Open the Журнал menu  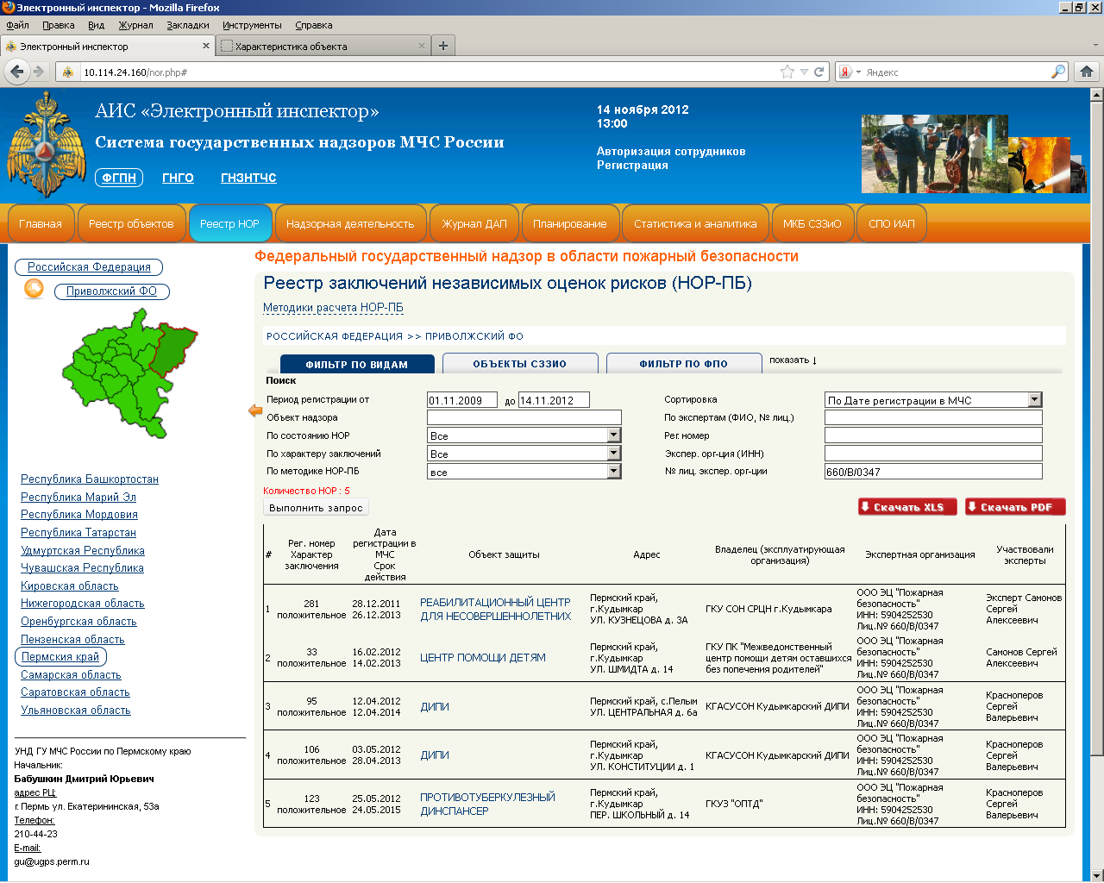point(135,25)
